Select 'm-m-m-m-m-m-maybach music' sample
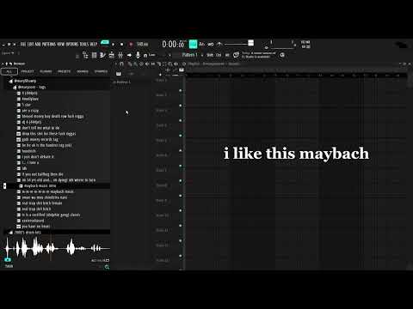The height and width of the screenshot is (309, 413). click(x=47, y=191)
